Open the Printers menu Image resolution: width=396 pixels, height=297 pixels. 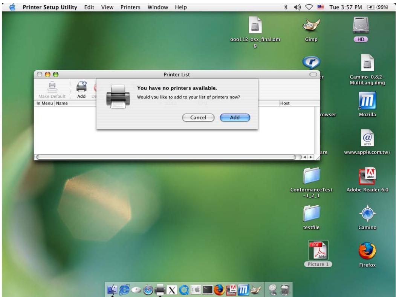pyautogui.click(x=130, y=7)
